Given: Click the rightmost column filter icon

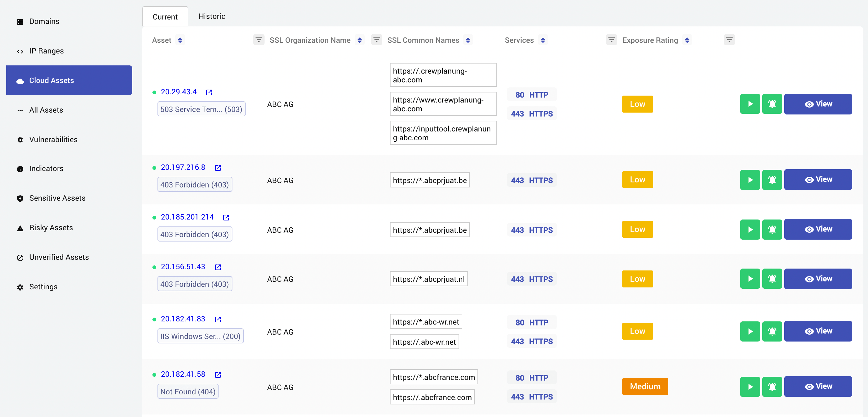Looking at the screenshot, I should click(729, 40).
